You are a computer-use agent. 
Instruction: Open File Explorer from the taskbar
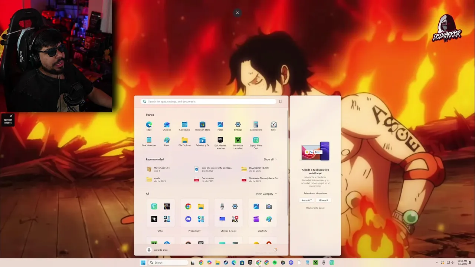click(x=217, y=263)
